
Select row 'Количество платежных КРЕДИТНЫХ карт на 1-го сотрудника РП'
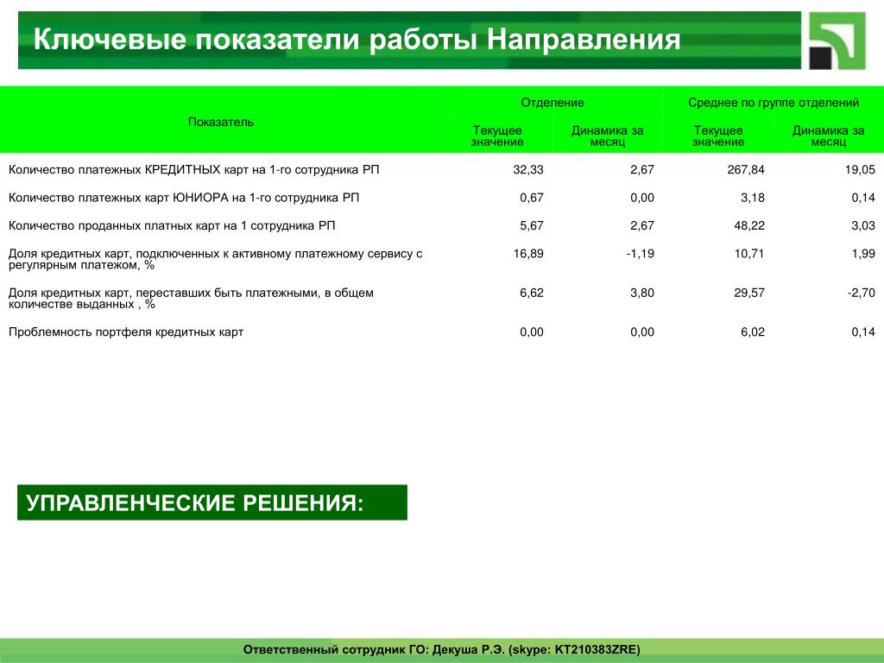coord(442,170)
